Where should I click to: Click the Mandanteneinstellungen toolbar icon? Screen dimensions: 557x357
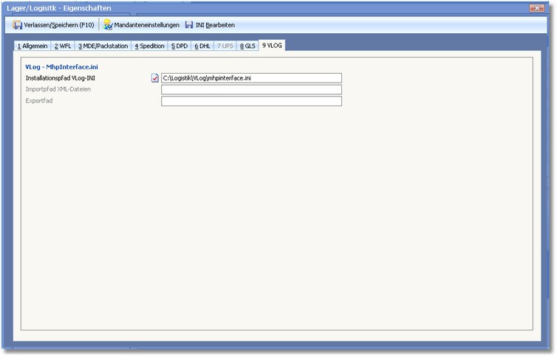click(108, 25)
